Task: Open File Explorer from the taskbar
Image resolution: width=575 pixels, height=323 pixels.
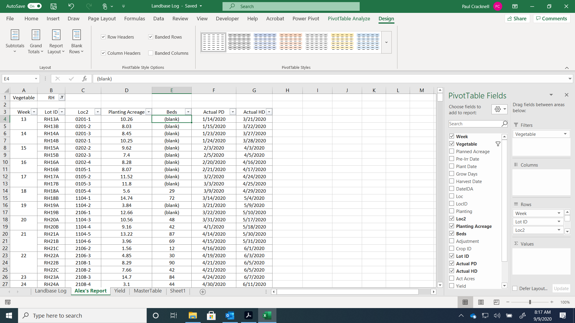Action: pyautogui.click(x=193, y=316)
